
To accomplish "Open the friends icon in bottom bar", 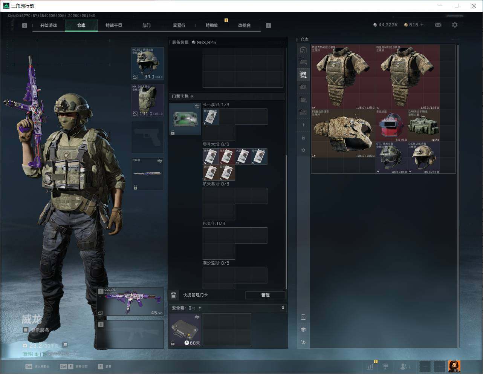I will pyautogui.click(x=405, y=366).
